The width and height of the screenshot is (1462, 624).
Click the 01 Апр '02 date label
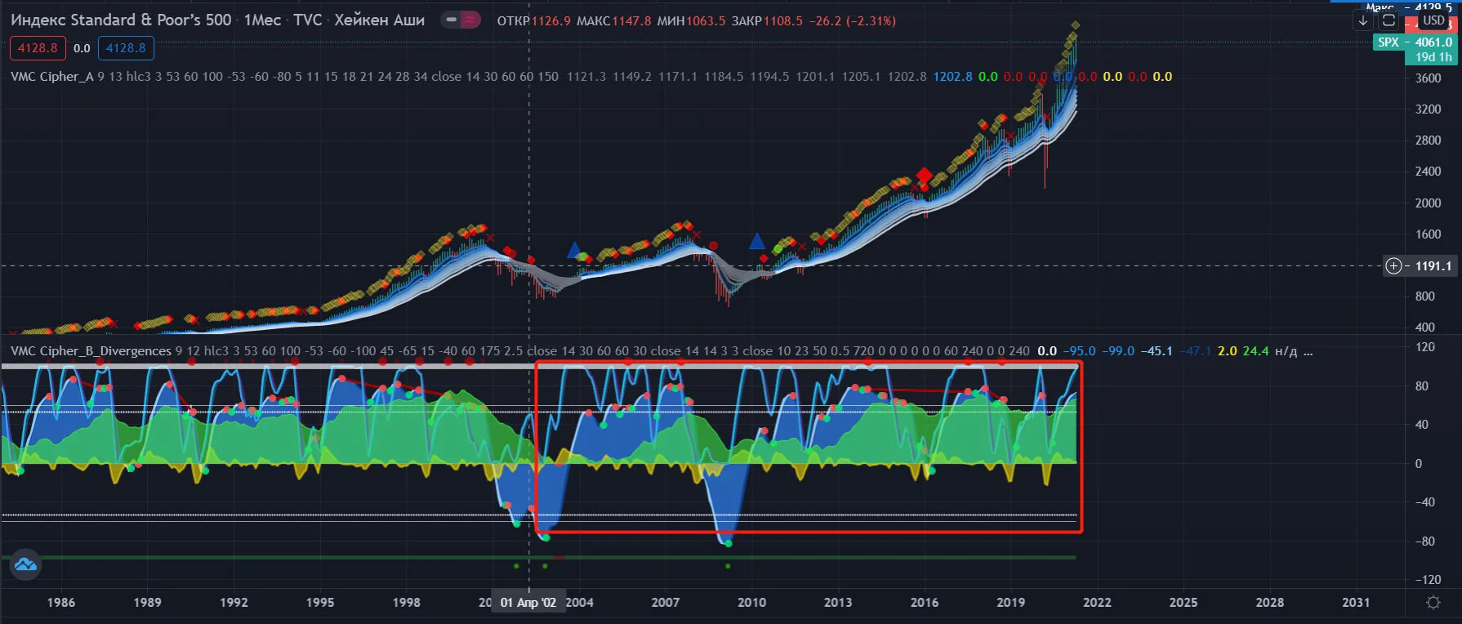[528, 603]
